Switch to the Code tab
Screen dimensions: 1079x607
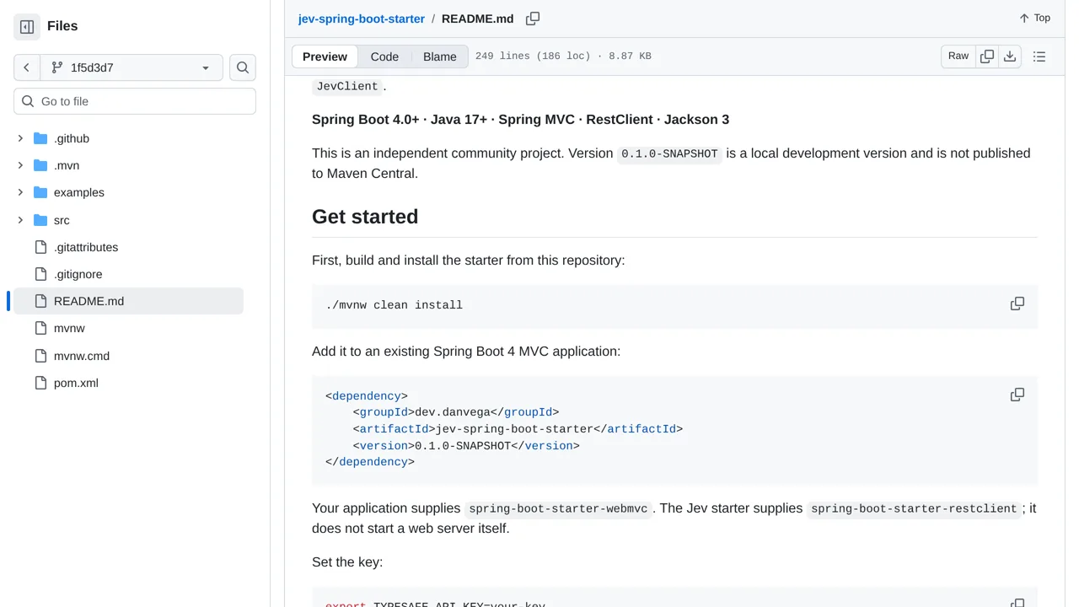click(384, 56)
